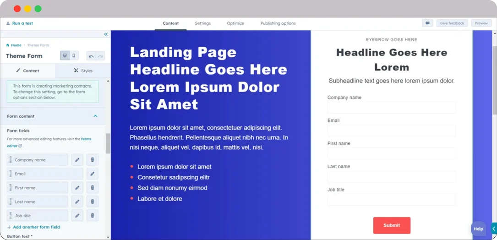Grab the Email field drag handle

[x=11, y=174]
